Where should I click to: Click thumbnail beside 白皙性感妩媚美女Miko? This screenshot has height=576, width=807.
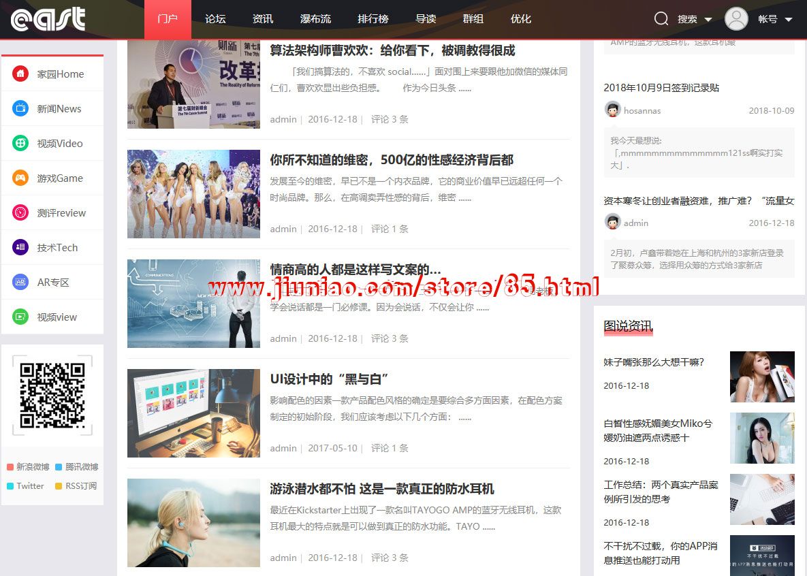pyautogui.click(x=762, y=438)
